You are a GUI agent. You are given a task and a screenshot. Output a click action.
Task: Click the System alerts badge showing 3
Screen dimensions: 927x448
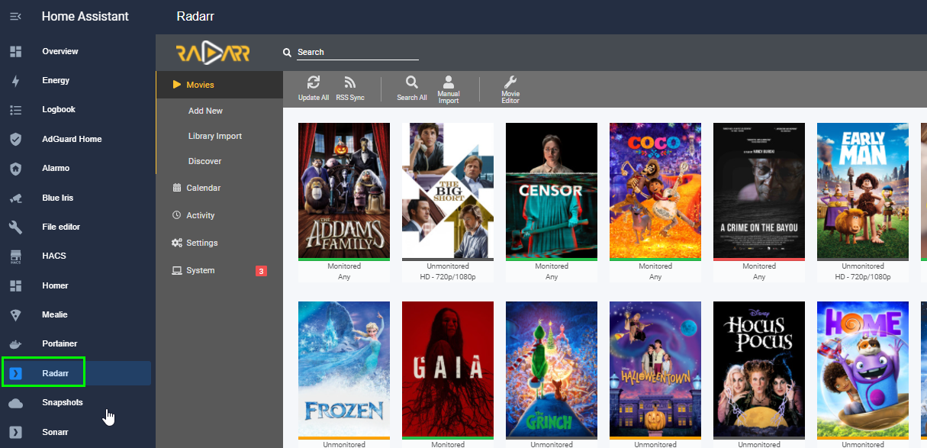261,271
